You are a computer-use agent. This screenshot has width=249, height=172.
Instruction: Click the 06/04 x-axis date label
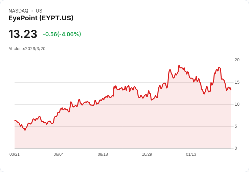59,154
